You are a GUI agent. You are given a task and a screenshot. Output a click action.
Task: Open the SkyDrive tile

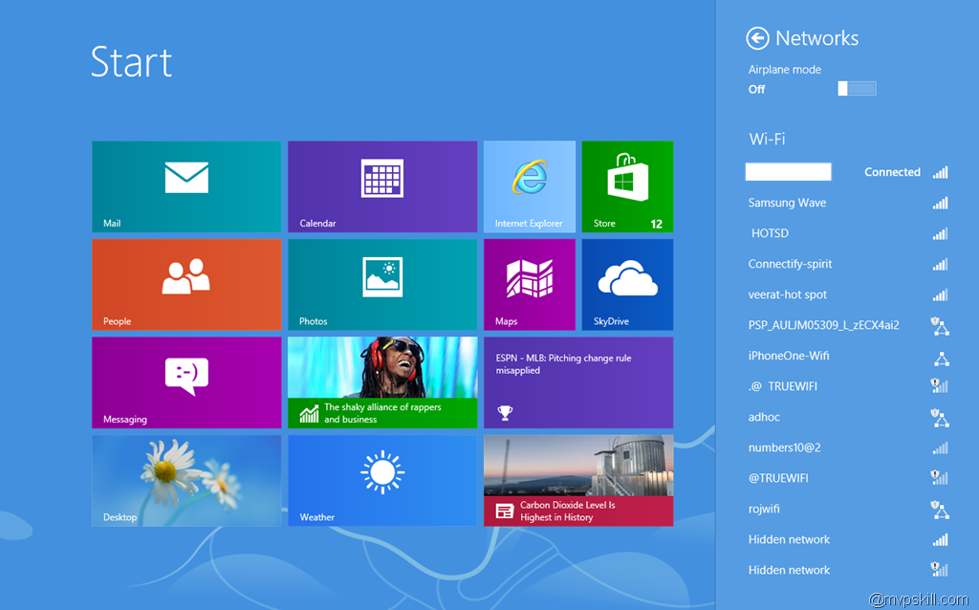627,285
